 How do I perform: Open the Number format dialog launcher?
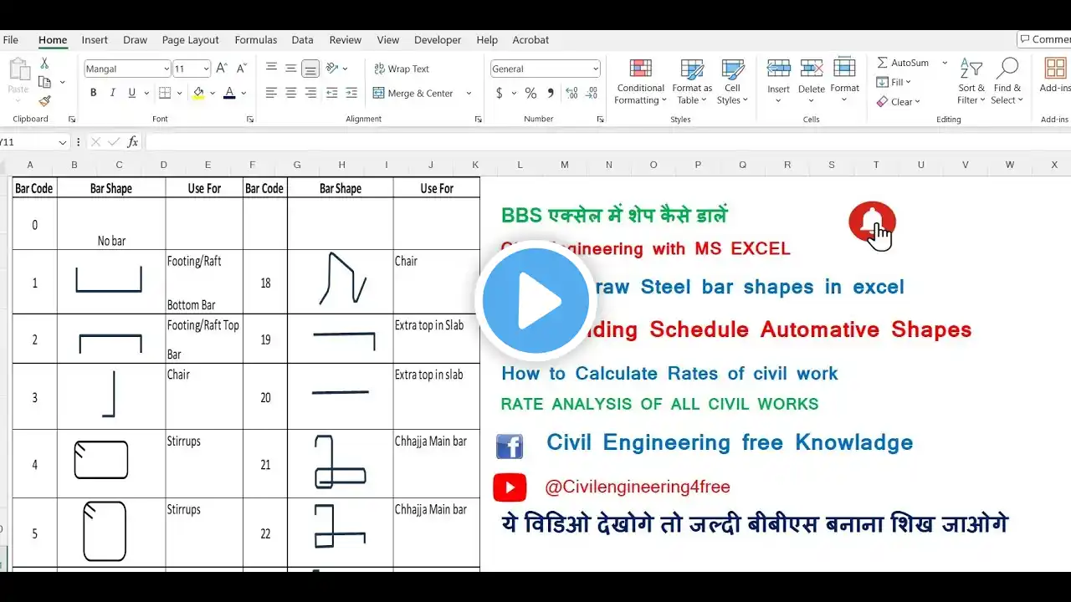(600, 120)
